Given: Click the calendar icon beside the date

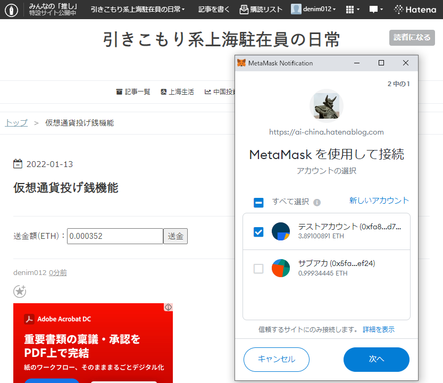Looking at the screenshot, I should (x=18, y=164).
